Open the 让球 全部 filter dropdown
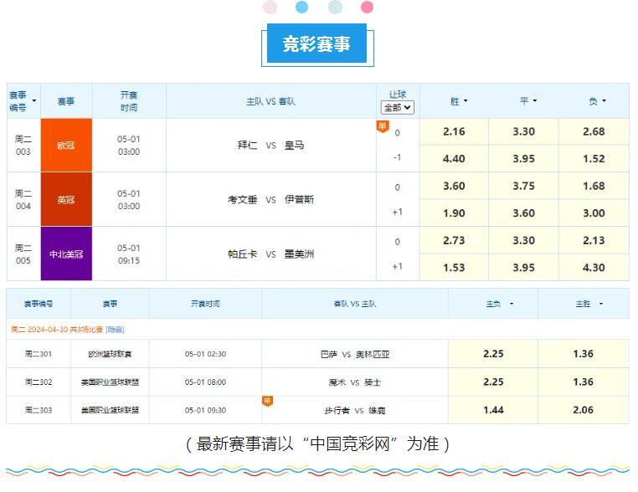The image size is (638, 492). pyautogui.click(x=397, y=108)
